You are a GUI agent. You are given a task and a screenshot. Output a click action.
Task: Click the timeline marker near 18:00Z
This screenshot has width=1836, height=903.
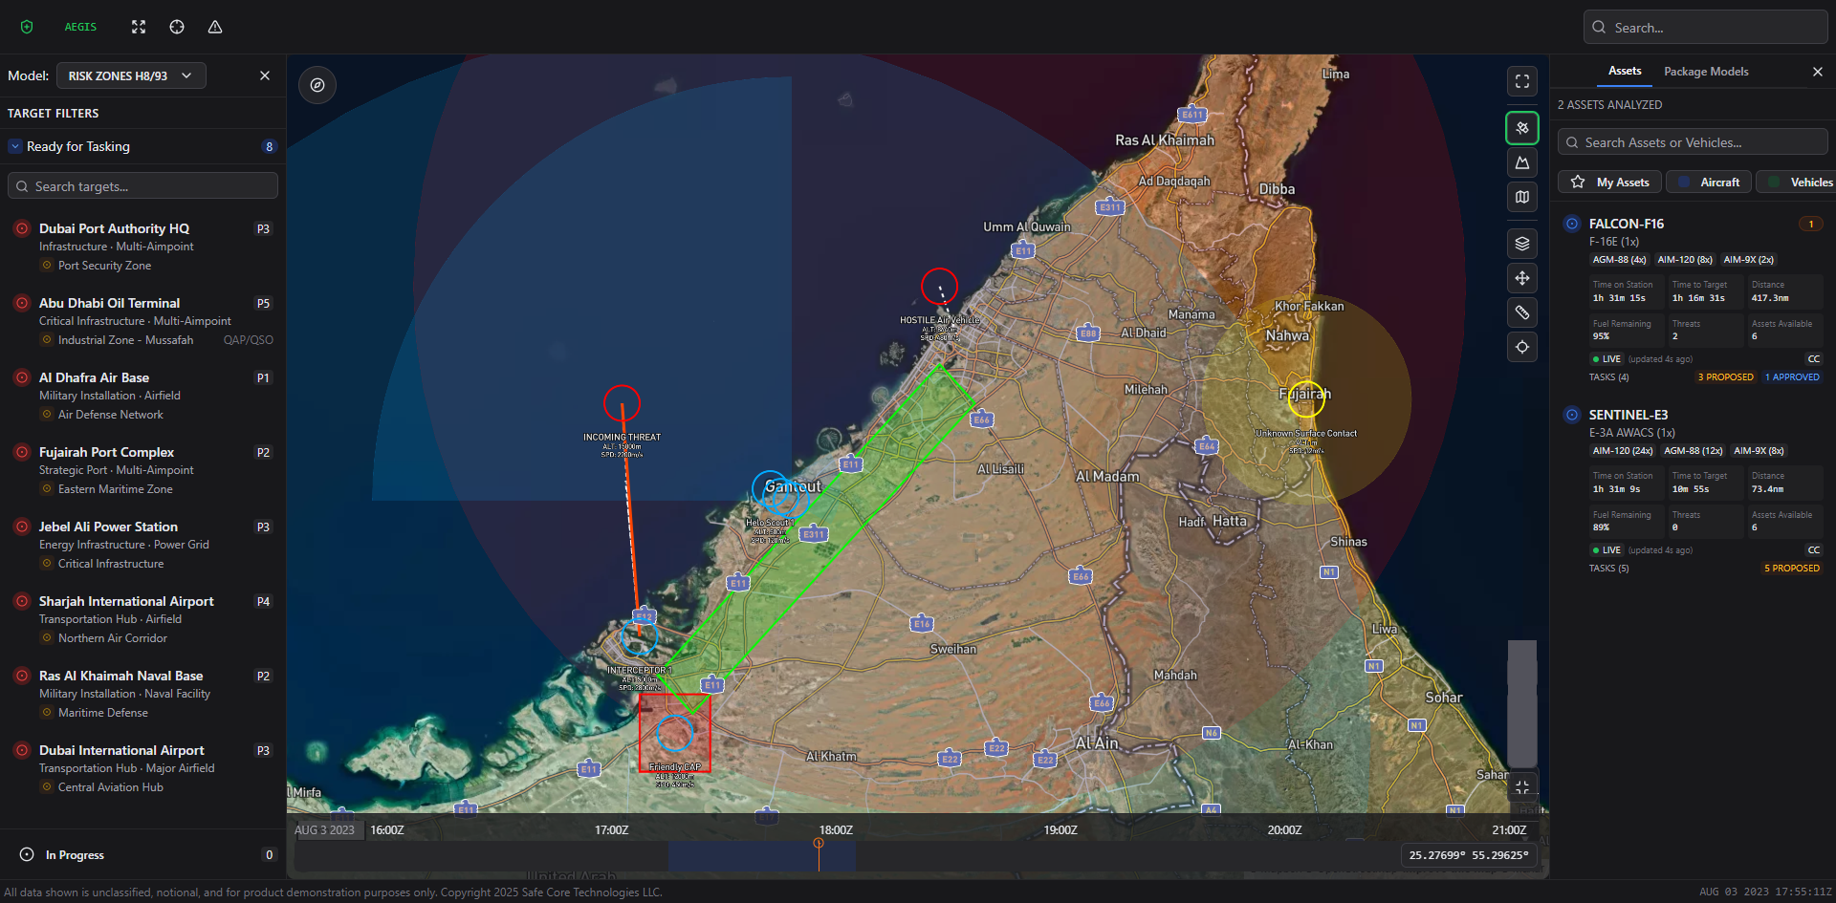click(x=819, y=845)
